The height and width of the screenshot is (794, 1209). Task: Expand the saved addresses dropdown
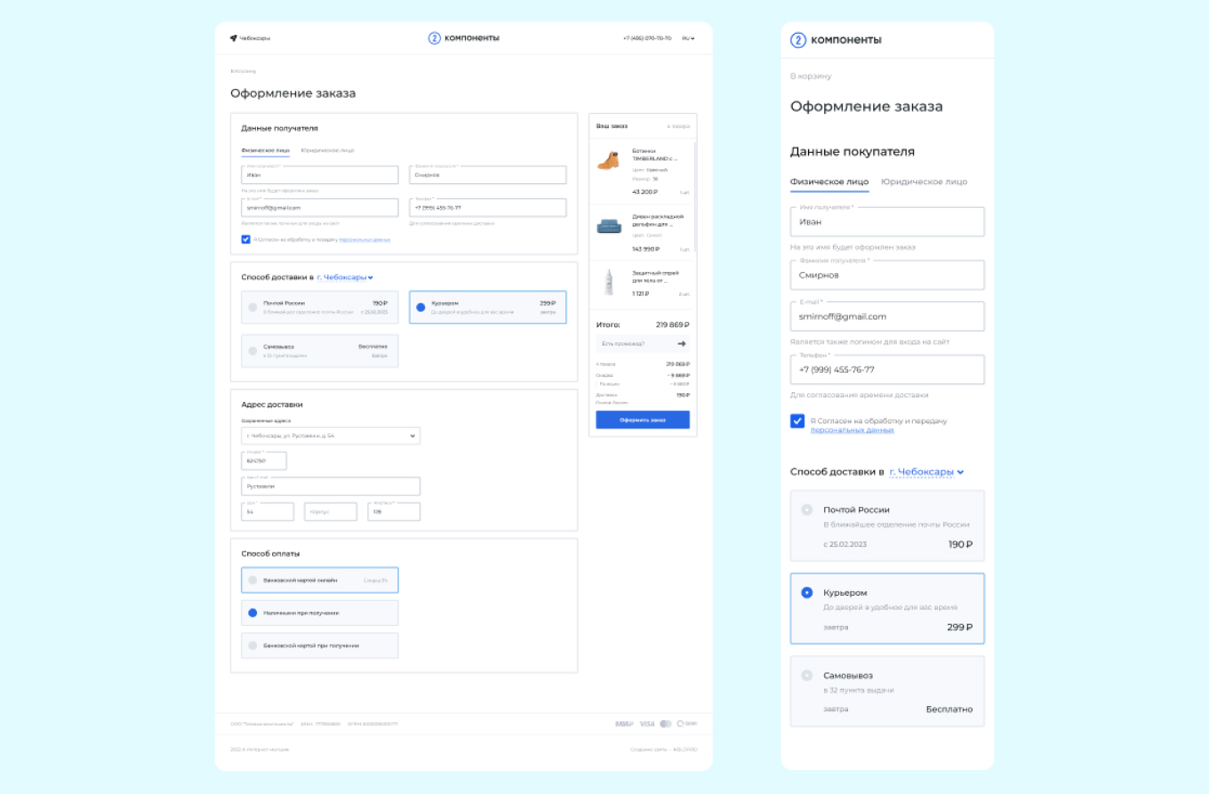331,436
